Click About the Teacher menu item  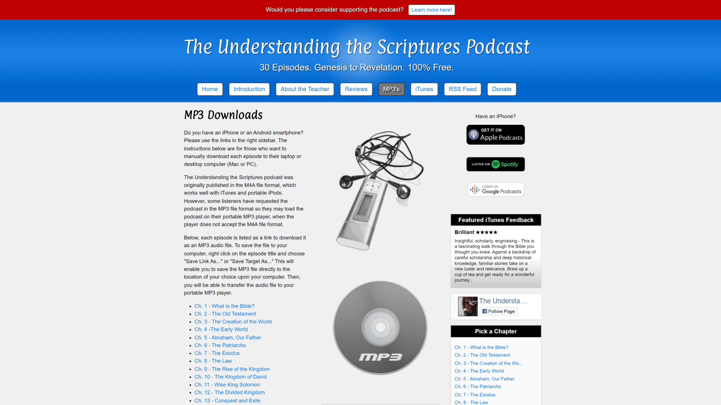305,89
